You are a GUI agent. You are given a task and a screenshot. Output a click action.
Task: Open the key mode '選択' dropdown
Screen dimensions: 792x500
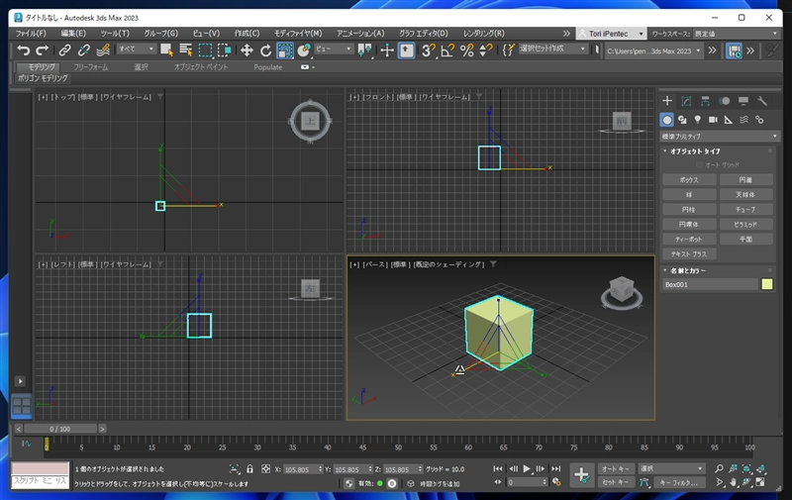(x=671, y=468)
